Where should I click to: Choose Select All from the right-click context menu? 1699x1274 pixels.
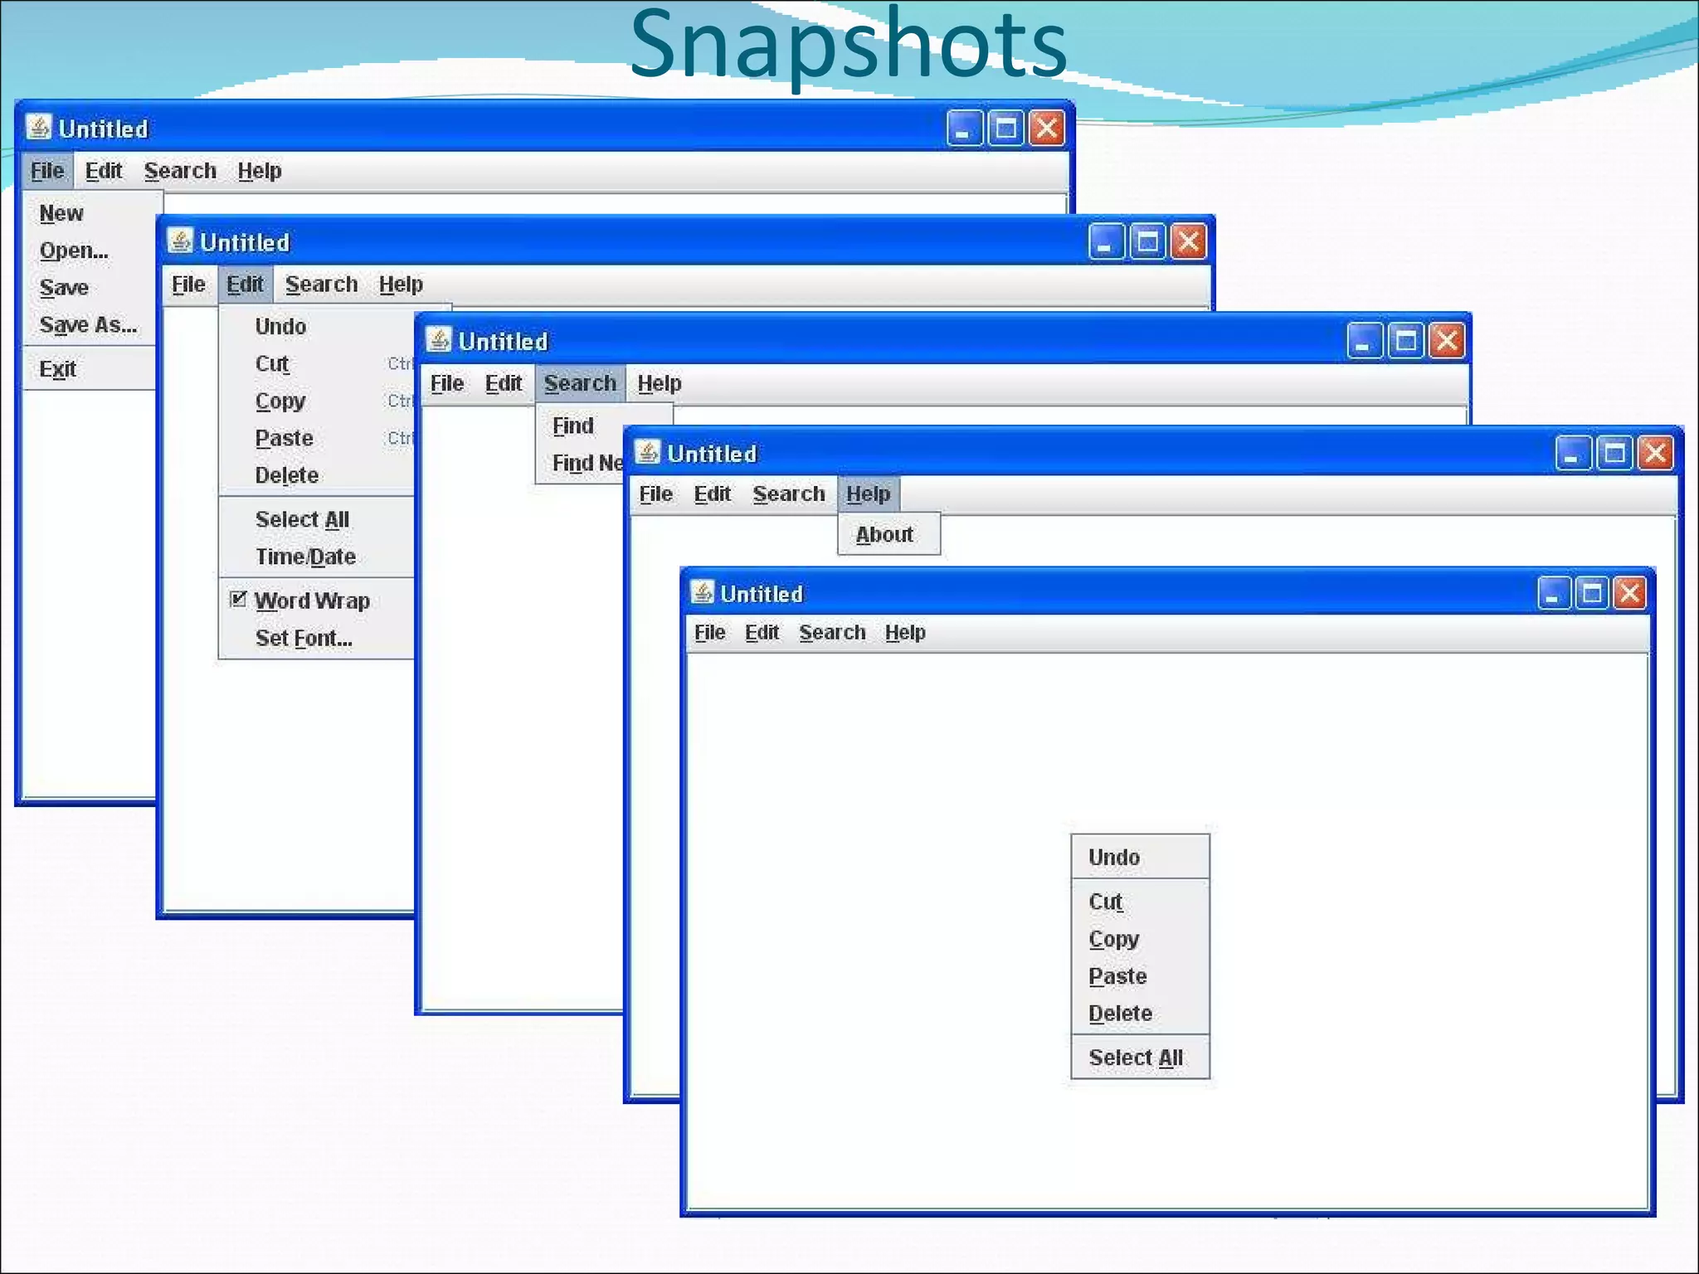coord(1140,1058)
